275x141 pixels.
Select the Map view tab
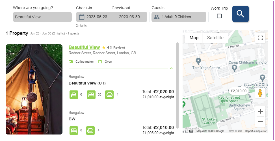tap(194, 38)
